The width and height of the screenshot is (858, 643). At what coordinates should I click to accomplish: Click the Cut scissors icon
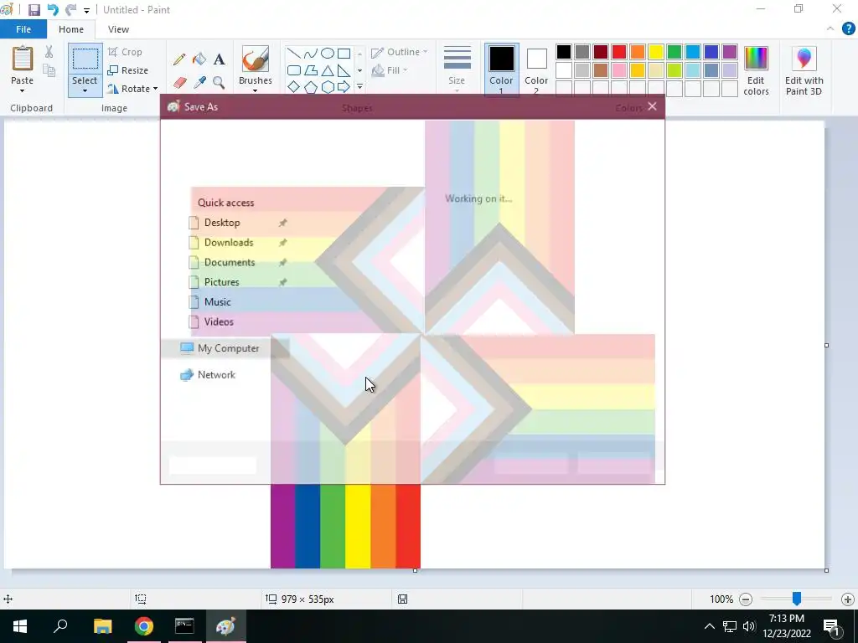pyautogui.click(x=49, y=52)
